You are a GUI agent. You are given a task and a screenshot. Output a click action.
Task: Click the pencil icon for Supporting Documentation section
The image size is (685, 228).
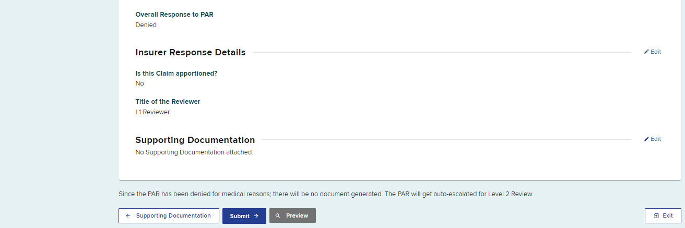(x=646, y=139)
